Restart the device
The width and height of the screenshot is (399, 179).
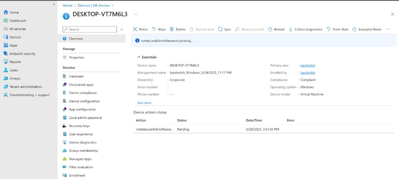(276, 30)
